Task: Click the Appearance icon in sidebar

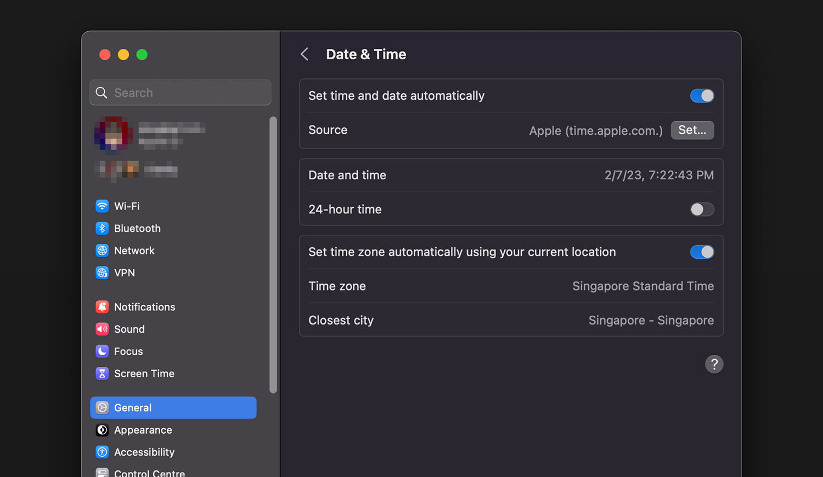Action: coord(102,430)
